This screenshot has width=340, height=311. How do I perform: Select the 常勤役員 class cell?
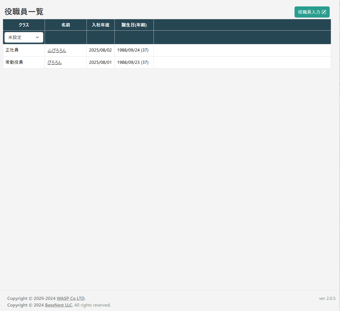14,62
